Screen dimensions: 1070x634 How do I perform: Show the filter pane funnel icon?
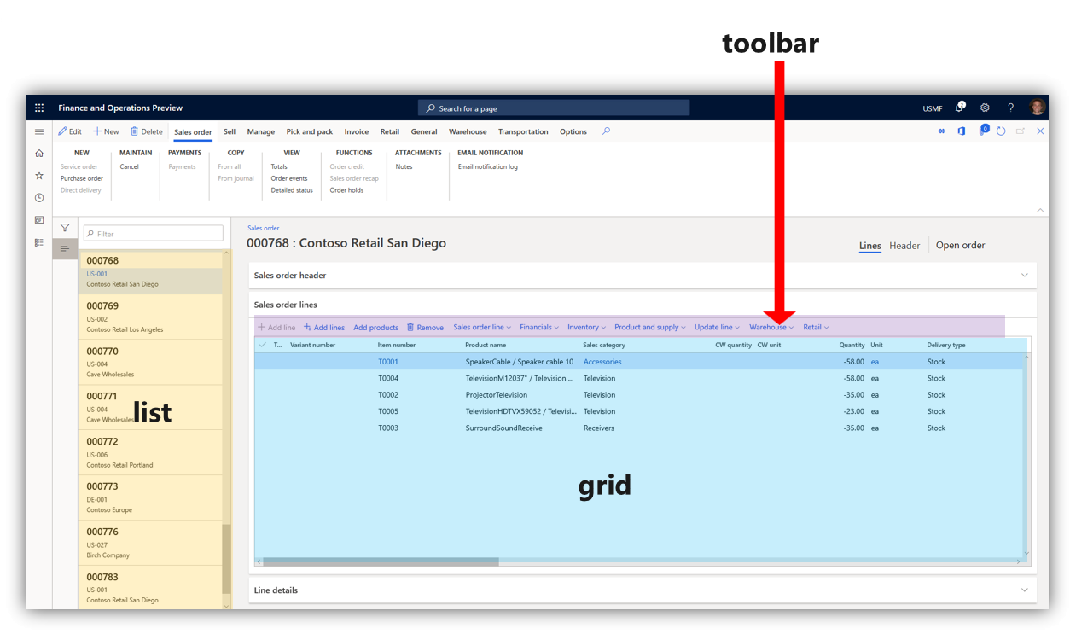click(65, 228)
